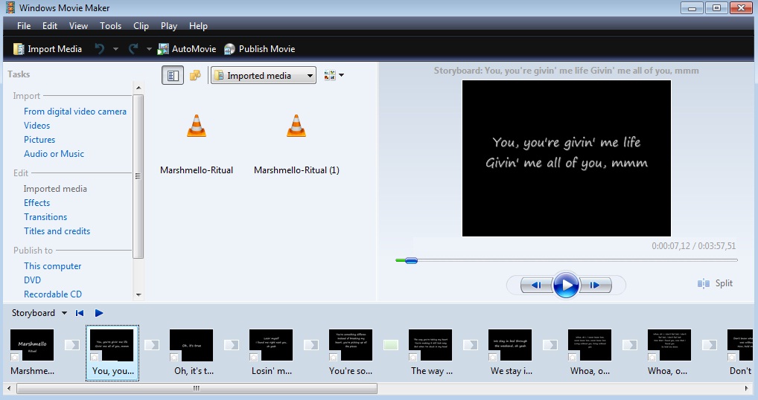
Task: Click the Tasks pane scroll up arrow
Action: pyautogui.click(x=138, y=88)
